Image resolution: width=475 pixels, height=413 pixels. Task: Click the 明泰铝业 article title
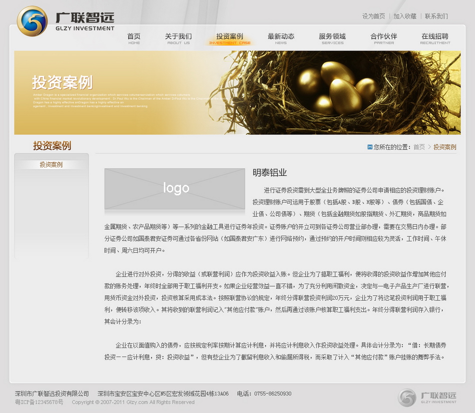(x=269, y=173)
